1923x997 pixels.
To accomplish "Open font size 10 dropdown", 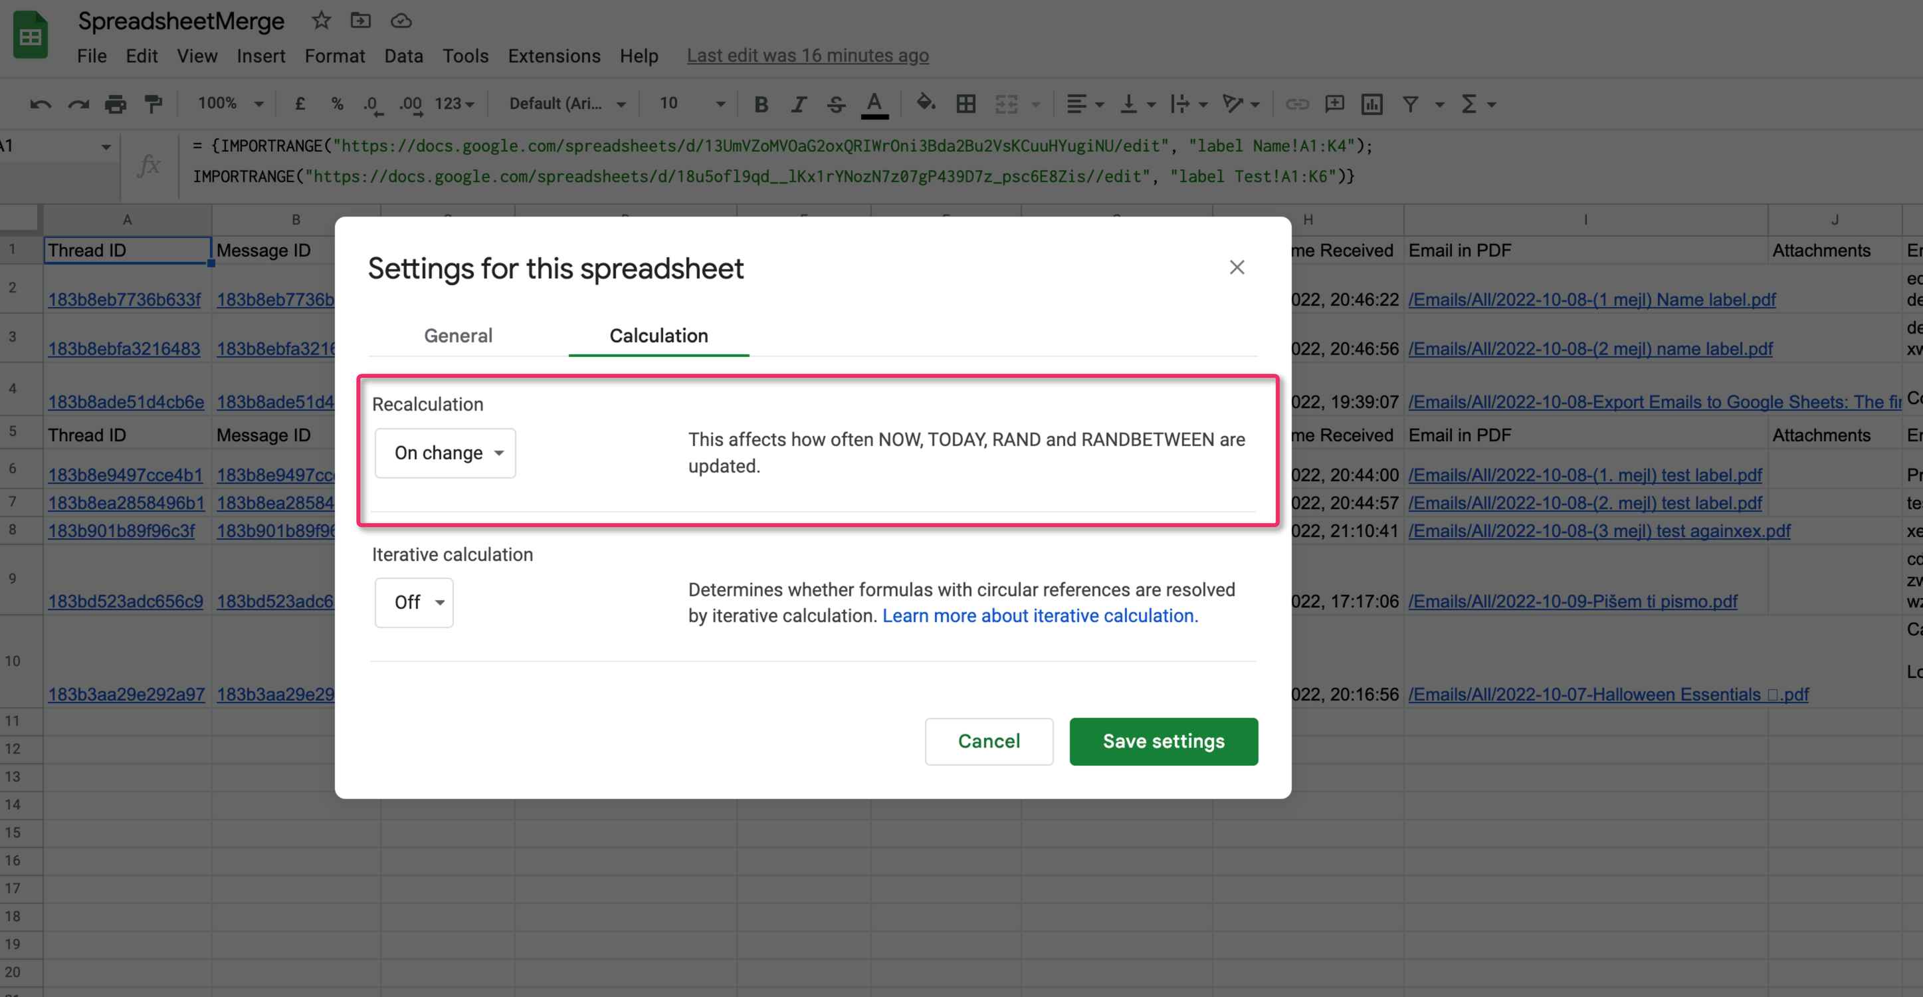I will pyautogui.click(x=692, y=103).
